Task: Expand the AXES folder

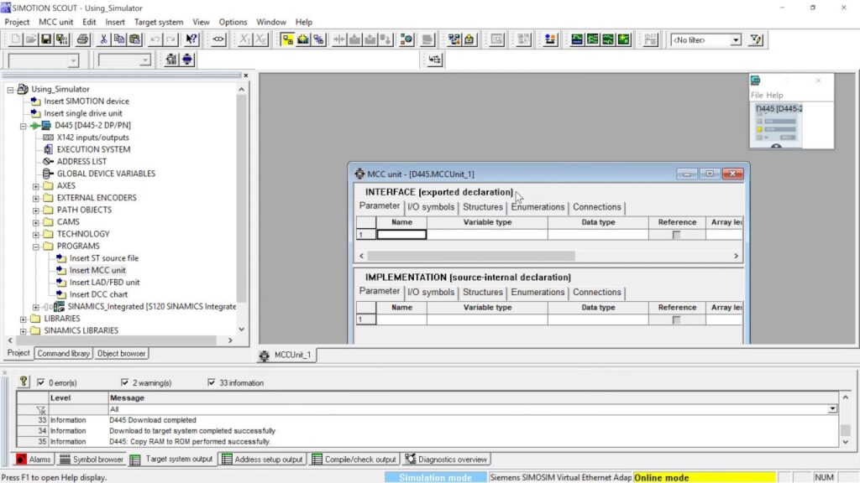Action: tap(35, 186)
